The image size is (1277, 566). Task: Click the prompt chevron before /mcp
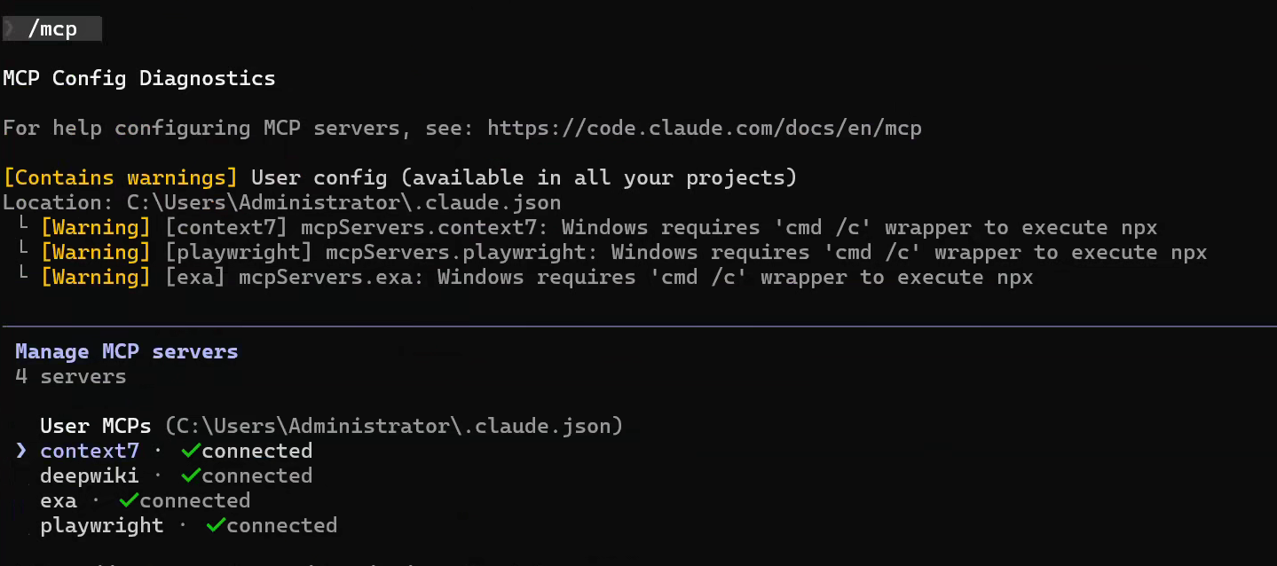10,29
